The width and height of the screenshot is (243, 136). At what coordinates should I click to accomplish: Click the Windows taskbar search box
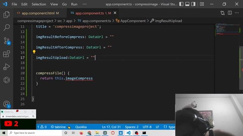(35, 133)
